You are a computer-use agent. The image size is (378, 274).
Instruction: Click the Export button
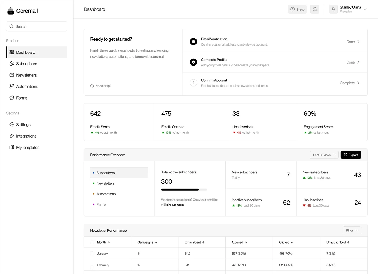pos(351,155)
